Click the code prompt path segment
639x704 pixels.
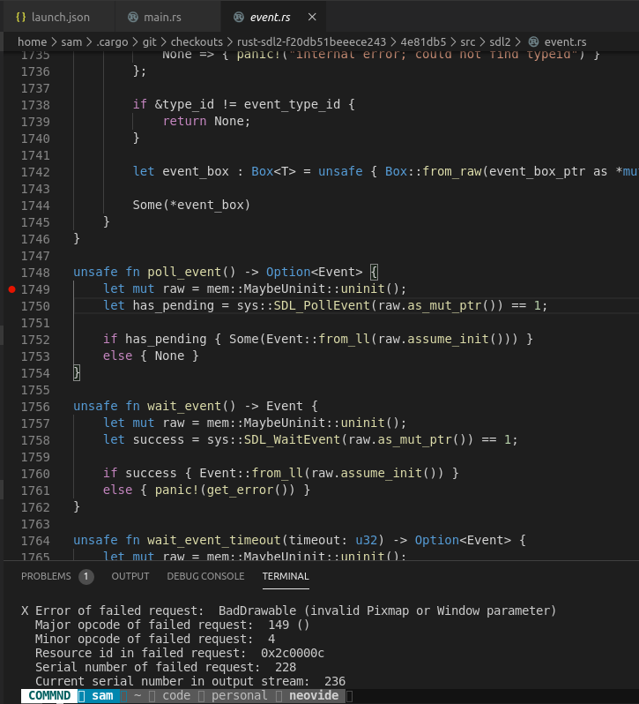click(x=176, y=696)
